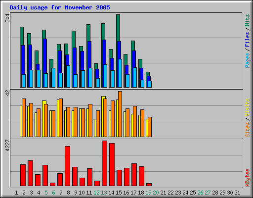
Task: Click day label '14' on the axis
Action: pyautogui.click(x=111, y=193)
